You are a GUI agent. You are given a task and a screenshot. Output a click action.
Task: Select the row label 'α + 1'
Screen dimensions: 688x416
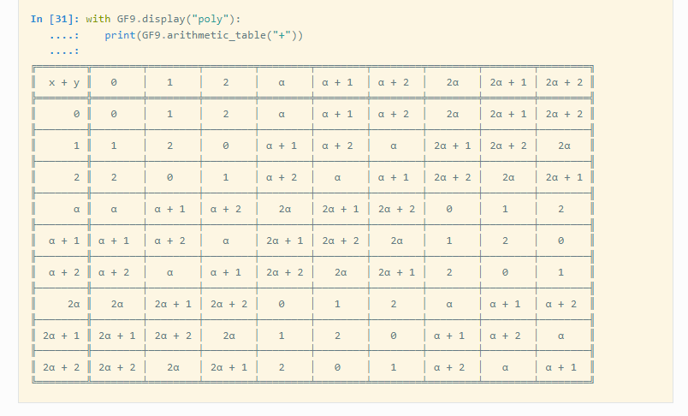(64, 241)
